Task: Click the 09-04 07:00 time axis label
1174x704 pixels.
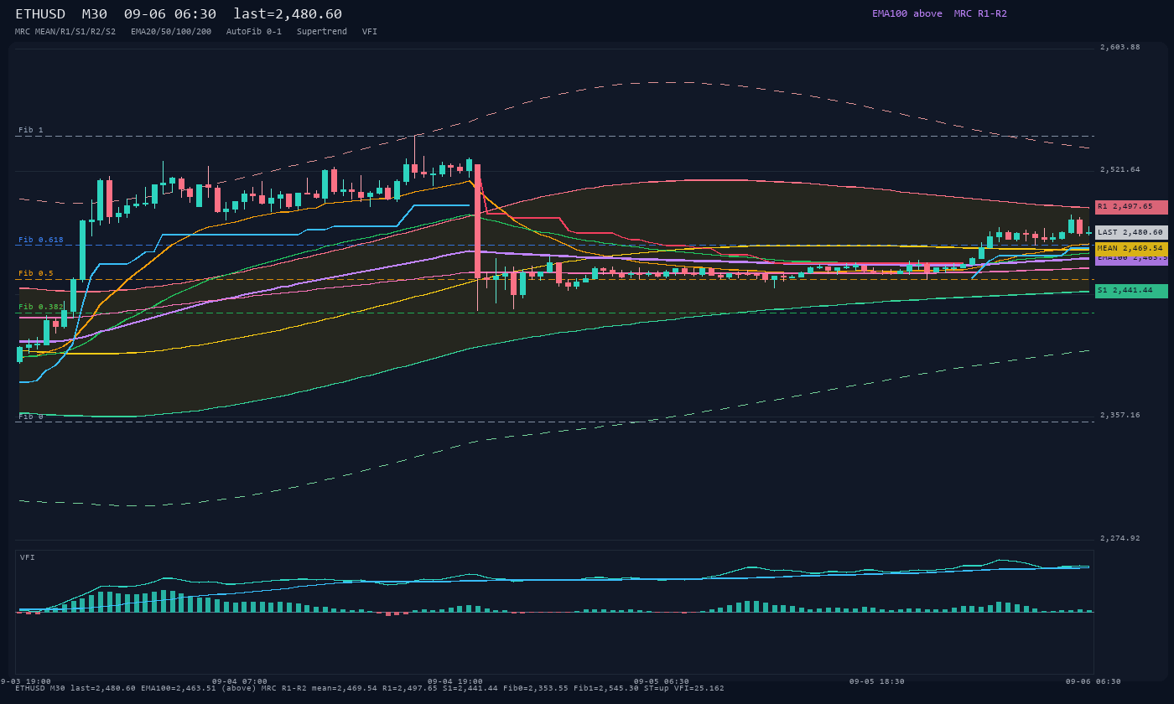Action: [x=240, y=681]
